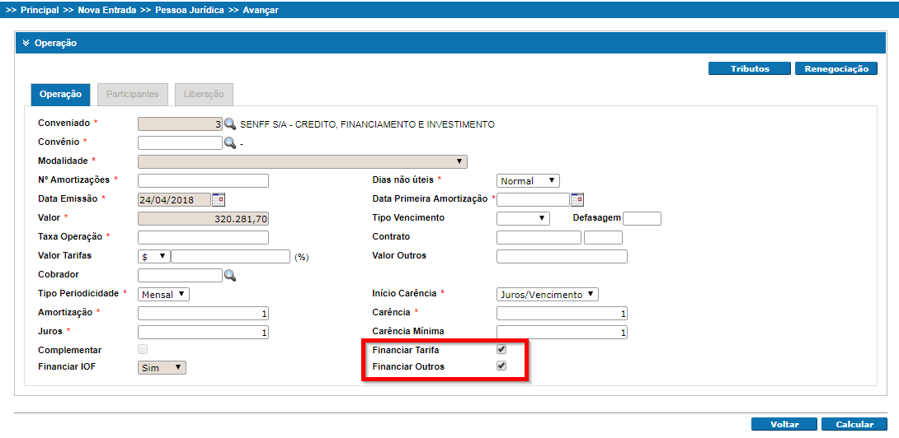Click the Data Emissão field 24/04/2018

[175, 199]
